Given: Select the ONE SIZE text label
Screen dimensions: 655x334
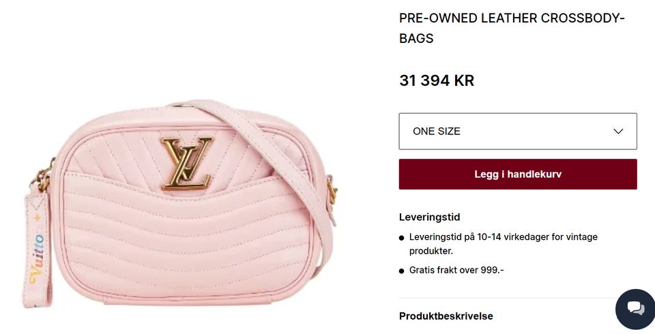Looking at the screenshot, I should [x=437, y=131].
